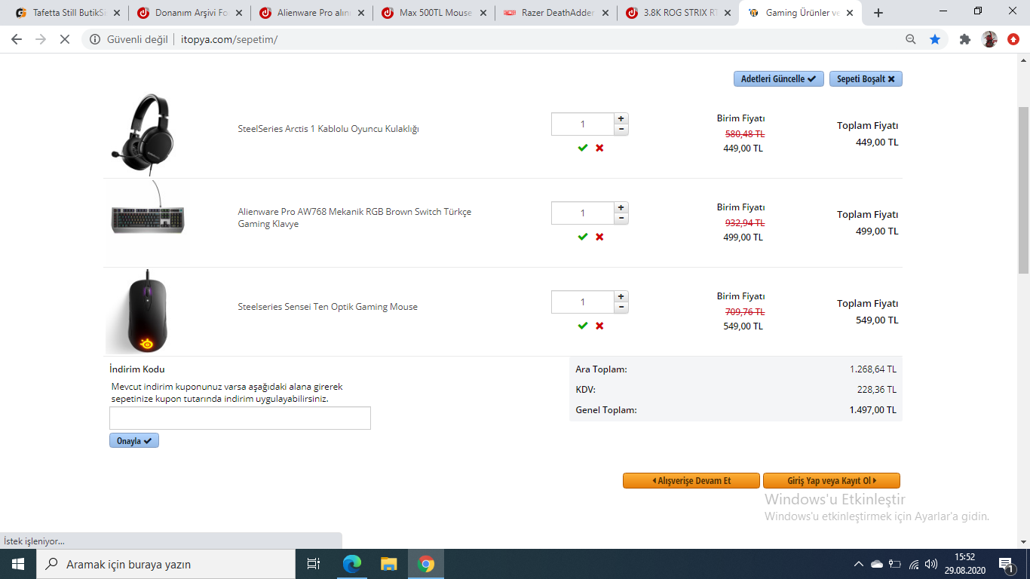The image size is (1030, 579).
Task: Open the Alienware Pro AW768 keyboard link
Action: pyautogui.click(x=354, y=218)
